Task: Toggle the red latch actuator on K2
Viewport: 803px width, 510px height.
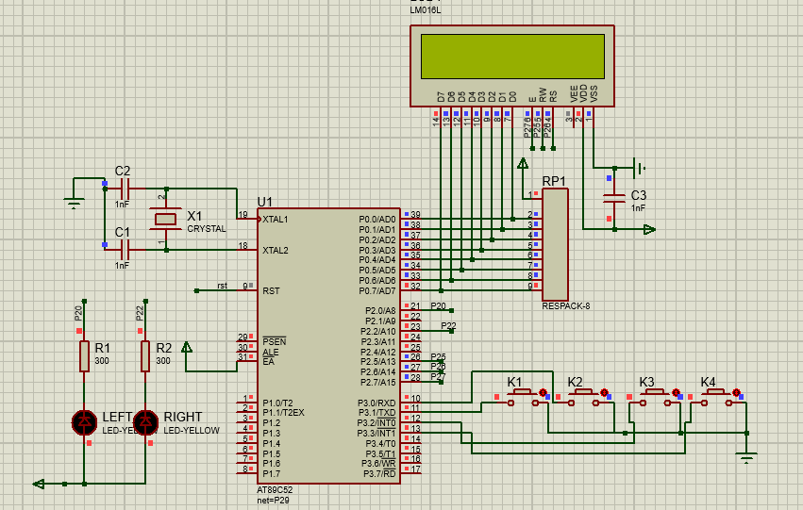Action: tap(604, 393)
